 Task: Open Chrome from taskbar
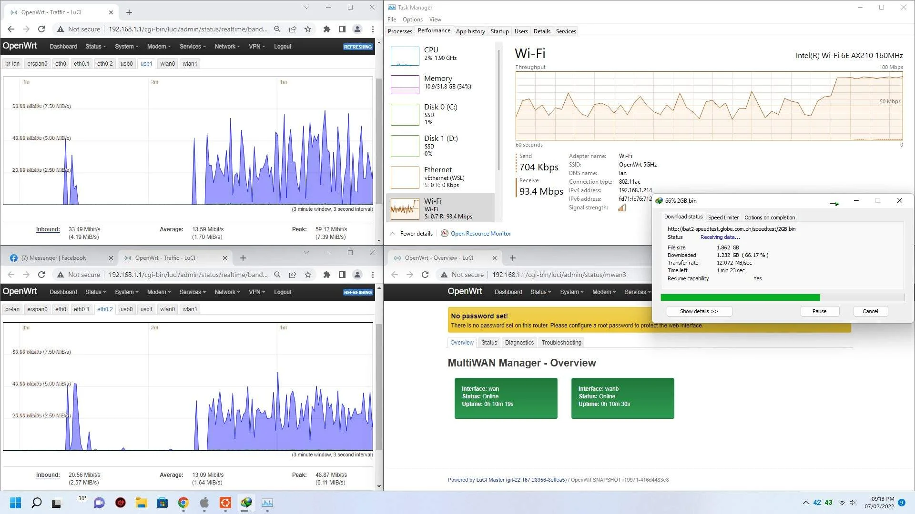point(183,503)
